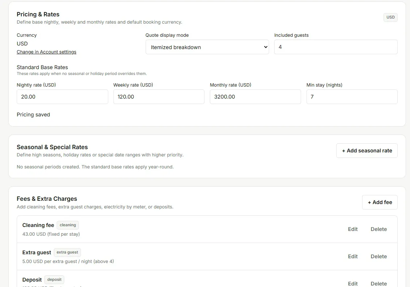410x287 pixels.
Task: Open Change in Account settings link
Action: [x=46, y=52]
